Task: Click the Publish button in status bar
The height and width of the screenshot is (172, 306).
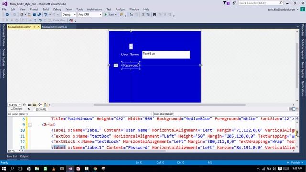Action: pyautogui.click(x=295, y=163)
